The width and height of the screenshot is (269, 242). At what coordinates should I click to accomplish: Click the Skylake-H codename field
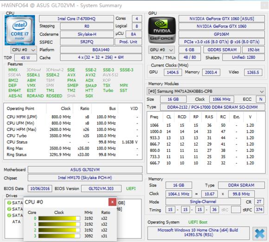click(x=87, y=34)
